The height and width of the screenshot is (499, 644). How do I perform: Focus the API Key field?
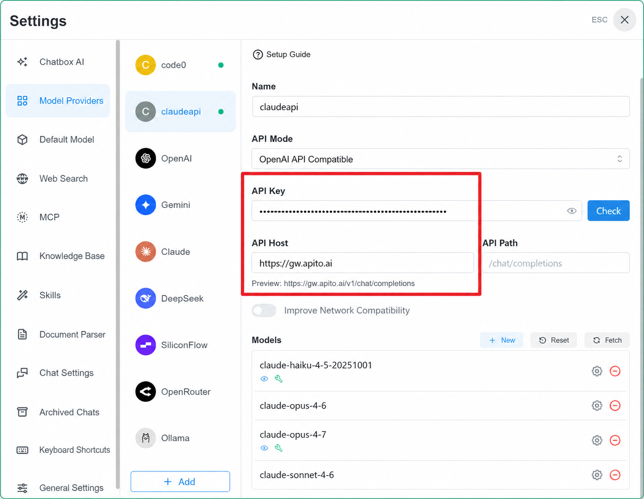pos(417,211)
